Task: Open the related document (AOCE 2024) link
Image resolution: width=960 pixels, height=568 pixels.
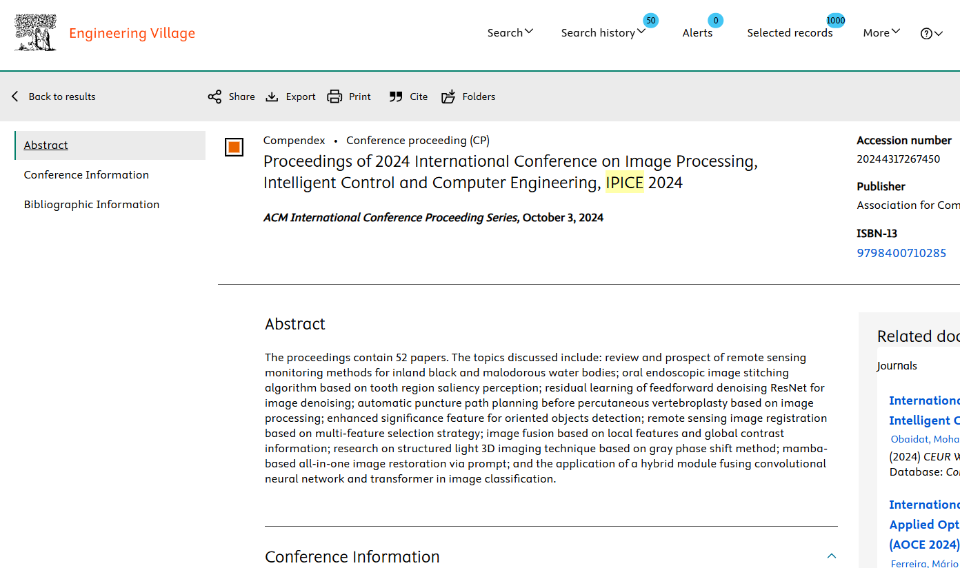Action: coord(924,545)
